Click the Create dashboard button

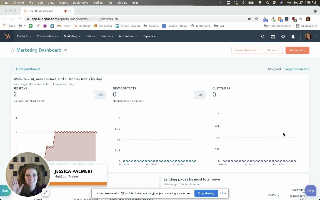(246, 50)
